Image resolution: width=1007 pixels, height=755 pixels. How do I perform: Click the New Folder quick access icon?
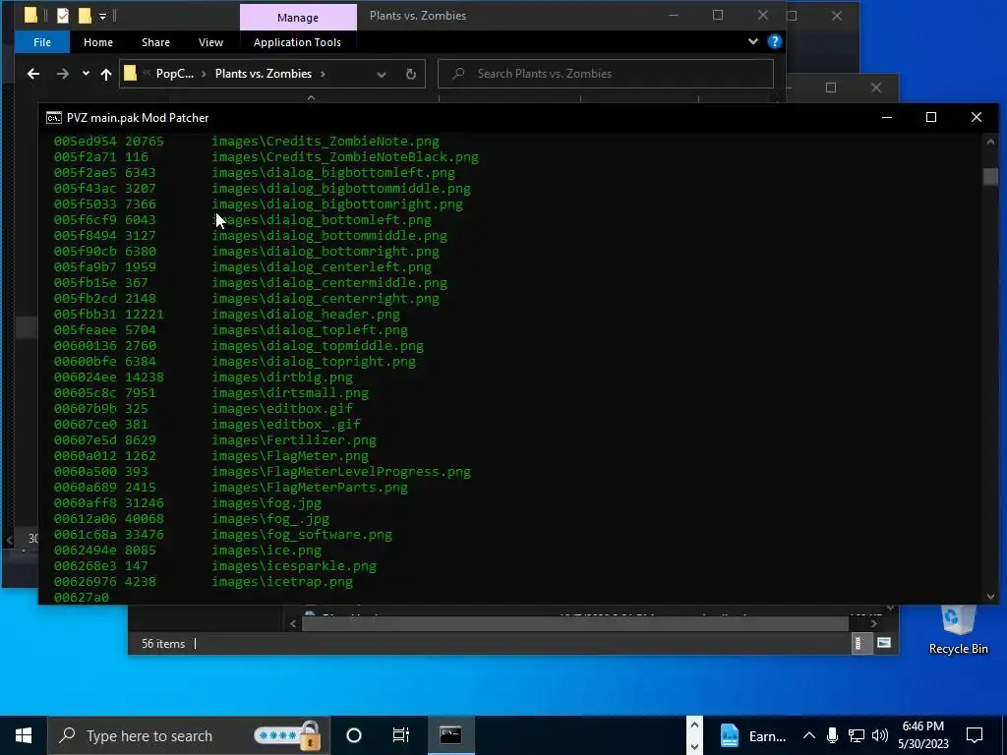click(x=85, y=16)
